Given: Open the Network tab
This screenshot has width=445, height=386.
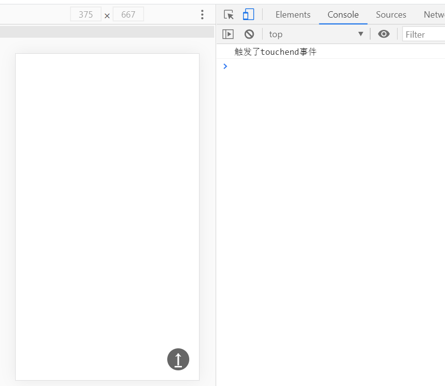Looking at the screenshot, I should point(434,15).
